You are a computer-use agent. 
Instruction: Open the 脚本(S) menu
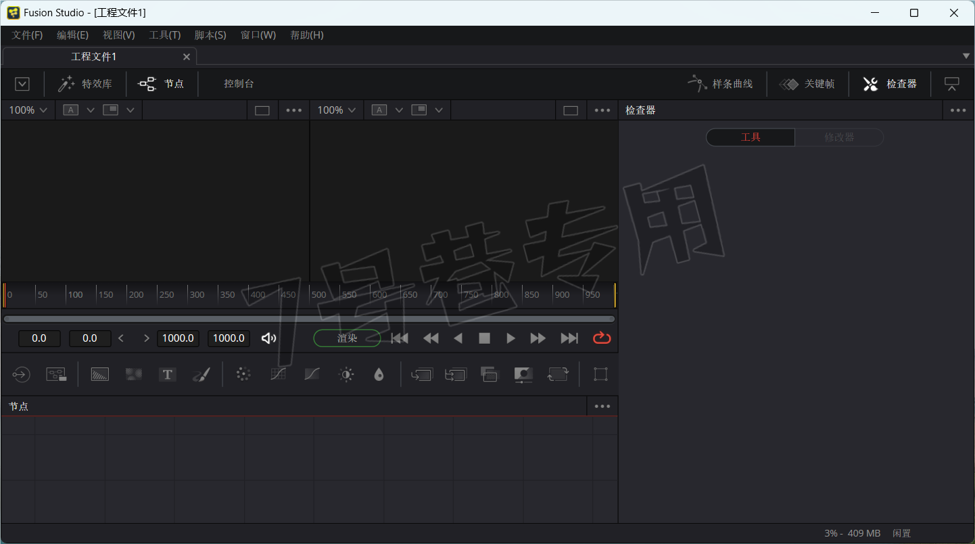pos(210,35)
